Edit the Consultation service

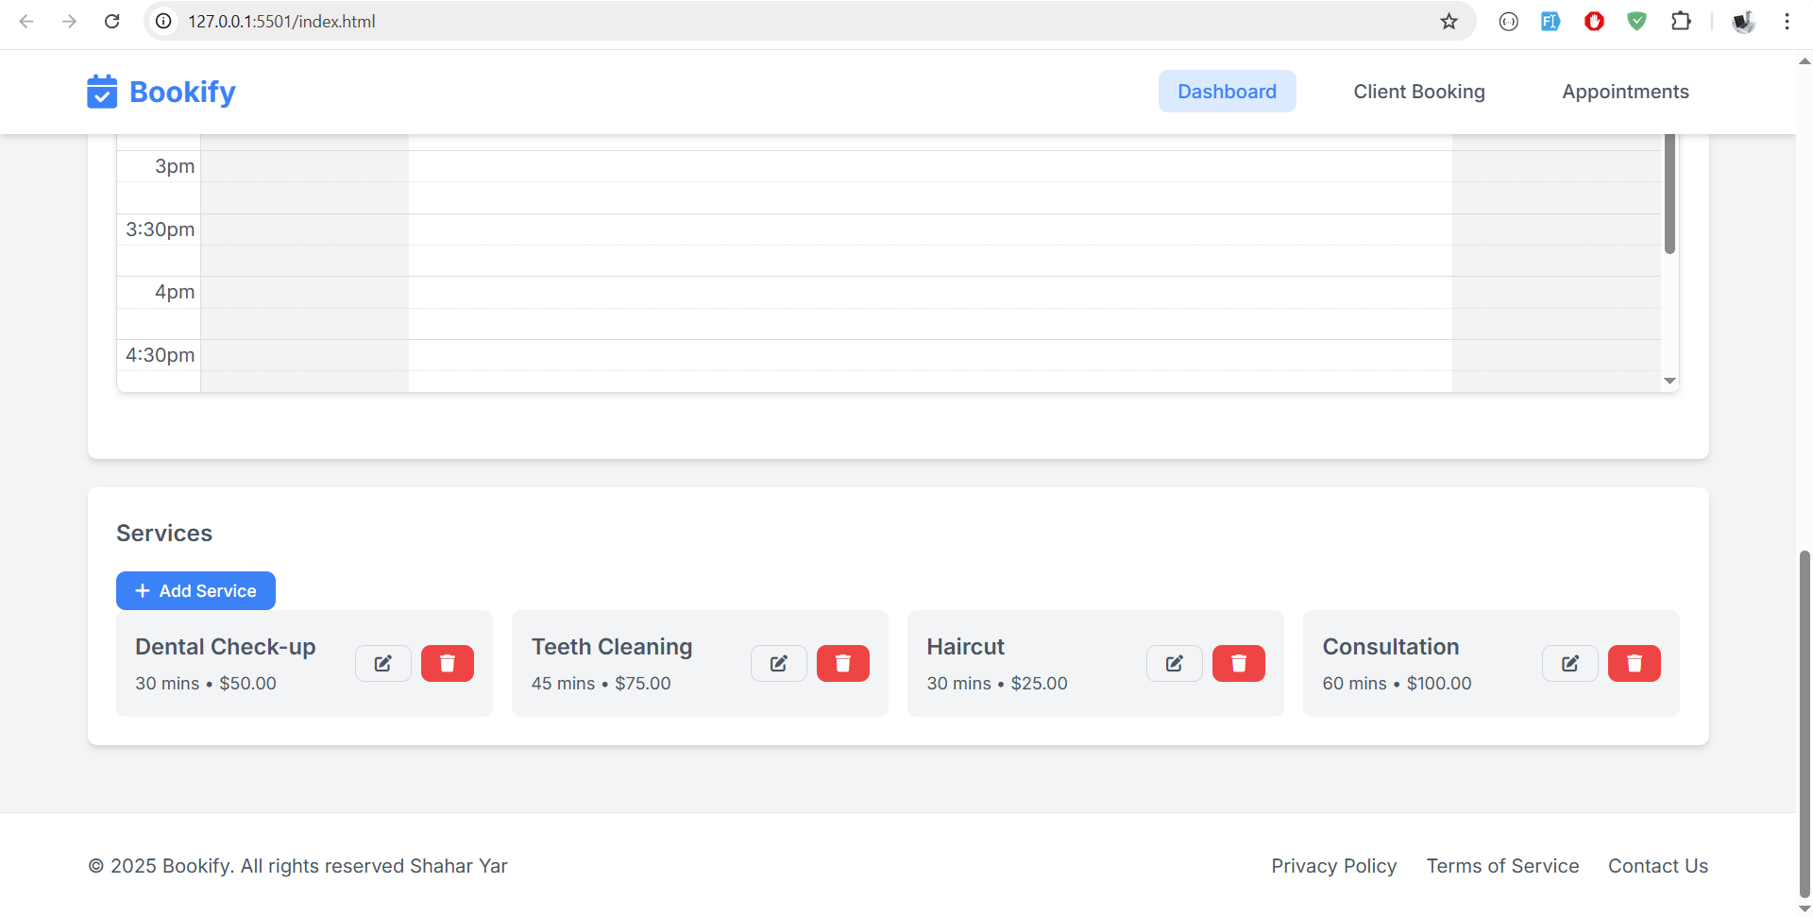(1569, 664)
